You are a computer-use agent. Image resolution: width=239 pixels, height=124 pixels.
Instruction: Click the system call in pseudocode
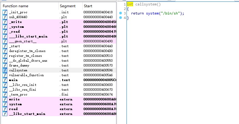click(152, 13)
